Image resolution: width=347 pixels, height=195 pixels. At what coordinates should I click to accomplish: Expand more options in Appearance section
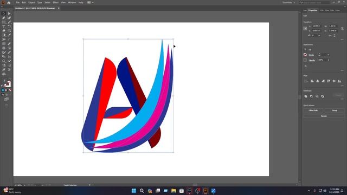[342, 70]
